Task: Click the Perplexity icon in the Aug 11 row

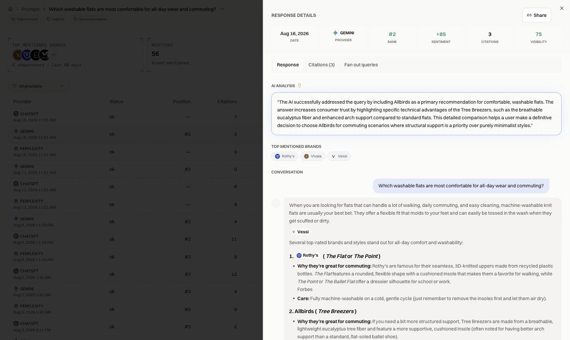Action: [16, 201]
